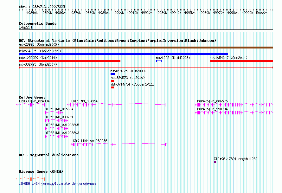Select the ATP5S NM_001003805 transcript glyph
Screen dimensions: 282x193
coord(56,129)
